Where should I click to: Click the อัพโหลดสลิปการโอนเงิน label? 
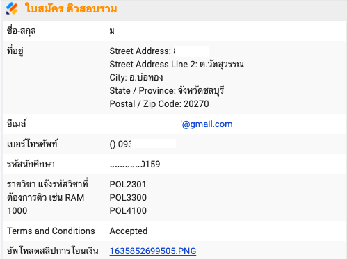(53, 251)
